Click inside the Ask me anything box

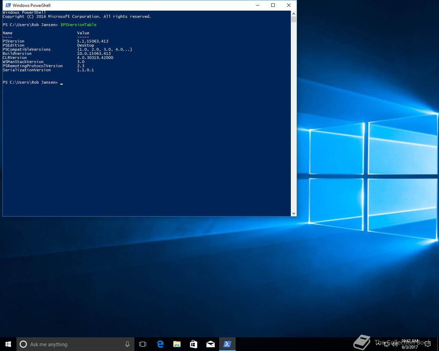pos(69,344)
